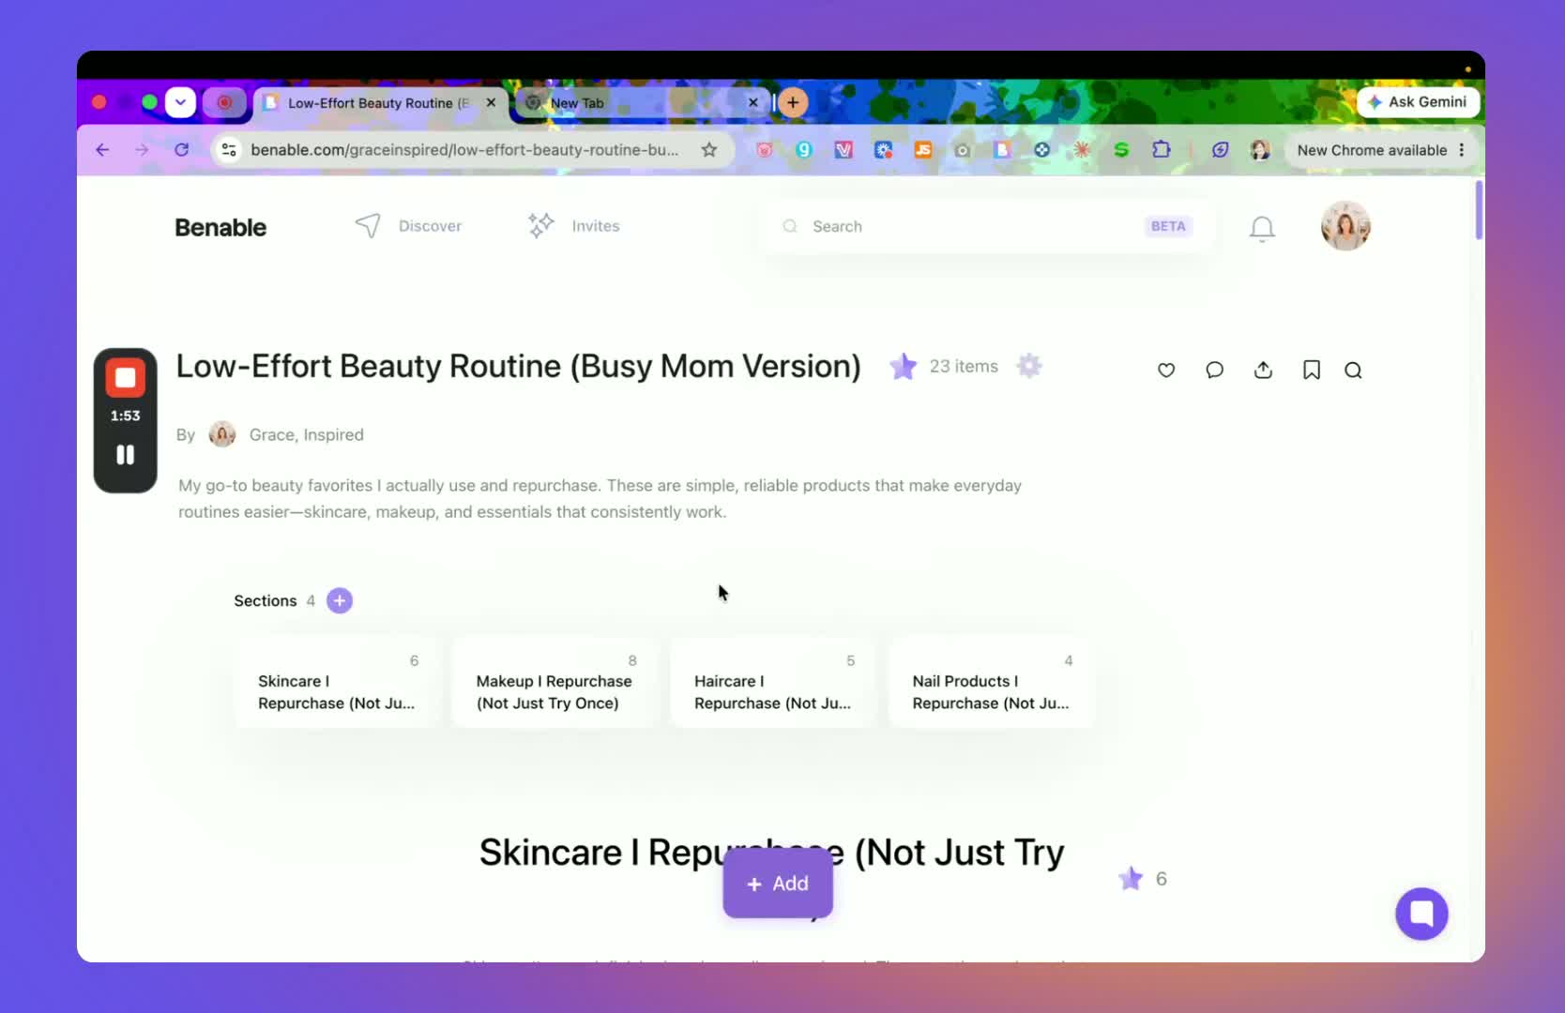Open a new browser tab with plus
Screen dimensions: 1565x1013
(x=793, y=102)
